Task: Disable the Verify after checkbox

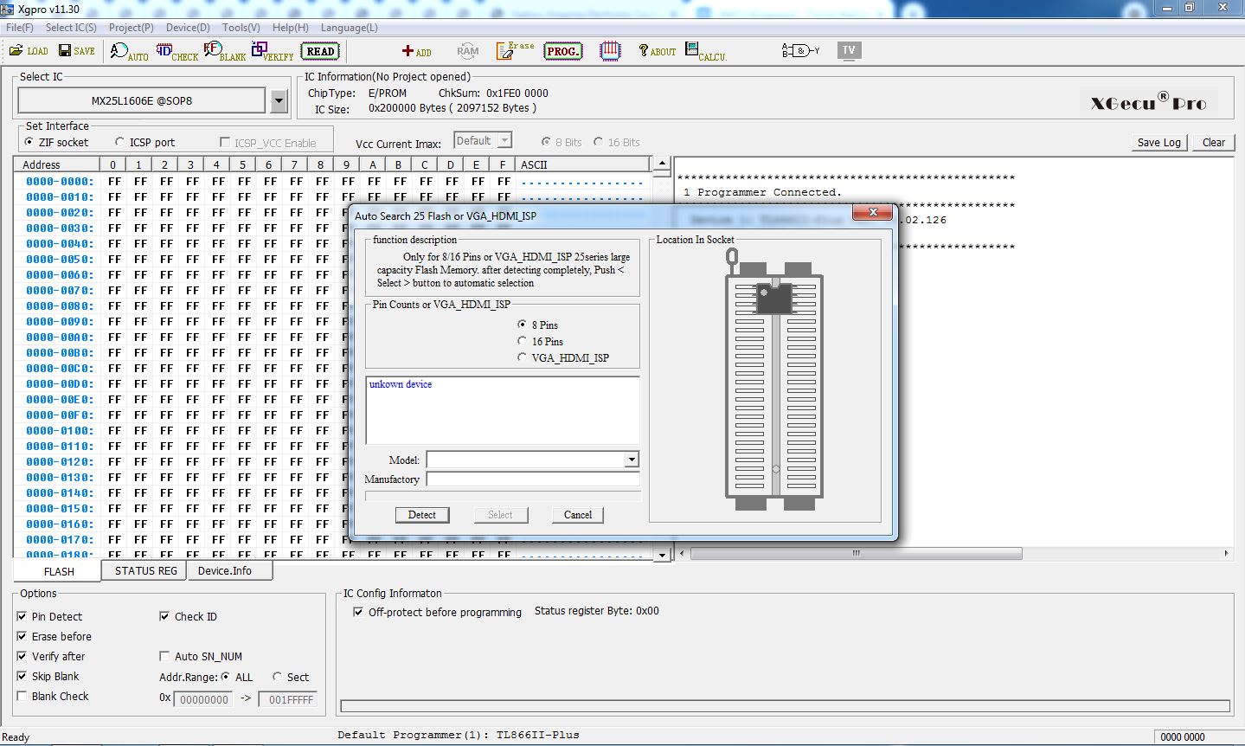Action: (x=22, y=656)
